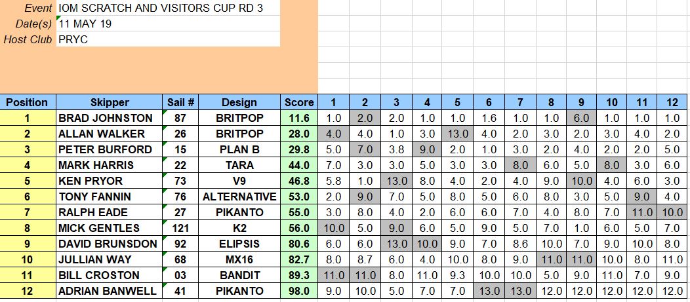
Task: Click the Skipper column header
Action: pos(109,102)
